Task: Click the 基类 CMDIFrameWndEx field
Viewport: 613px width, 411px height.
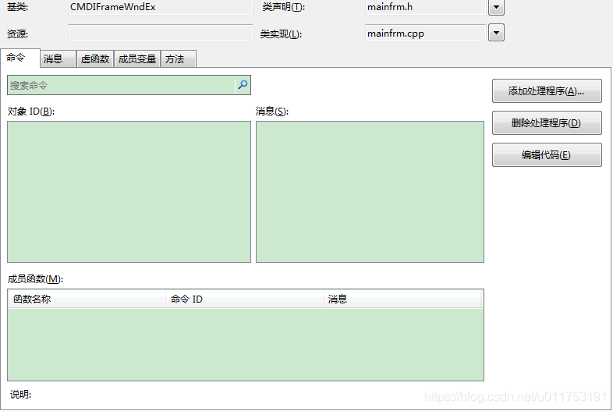Action: coord(161,7)
